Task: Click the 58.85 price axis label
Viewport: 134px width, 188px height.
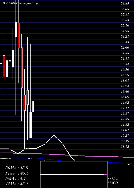Action: 125,3
